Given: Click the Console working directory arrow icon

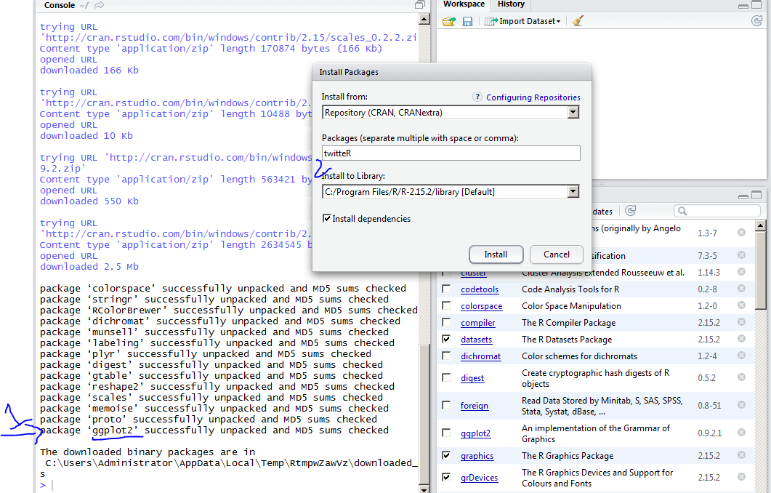Looking at the screenshot, I should [100, 5].
